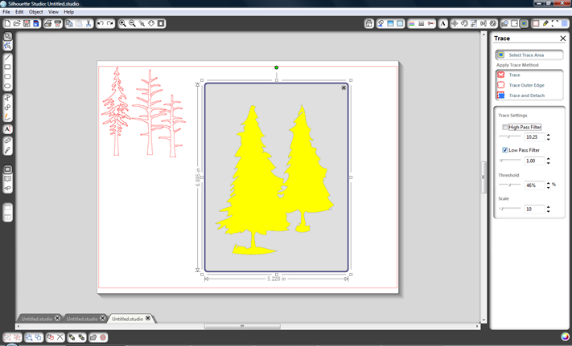Select the Eraser tool
572x346 pixels.
(8, 140)
